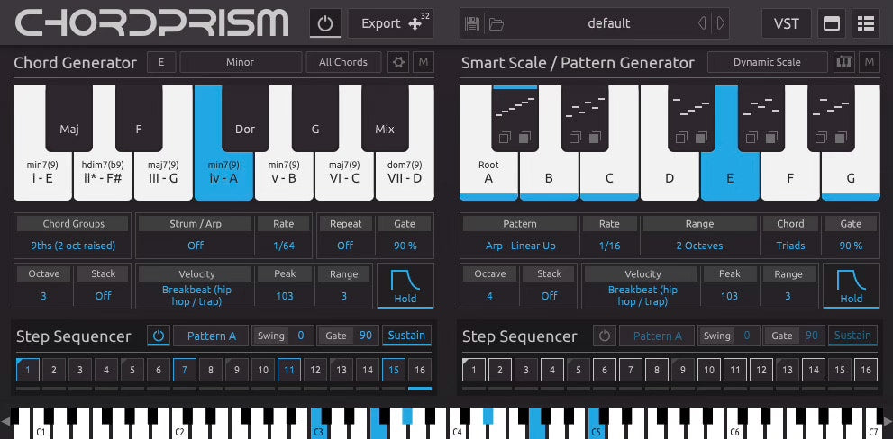This screenshot has width=893, height=439.
Task: Select the i - E chord key
Action: 42,174
